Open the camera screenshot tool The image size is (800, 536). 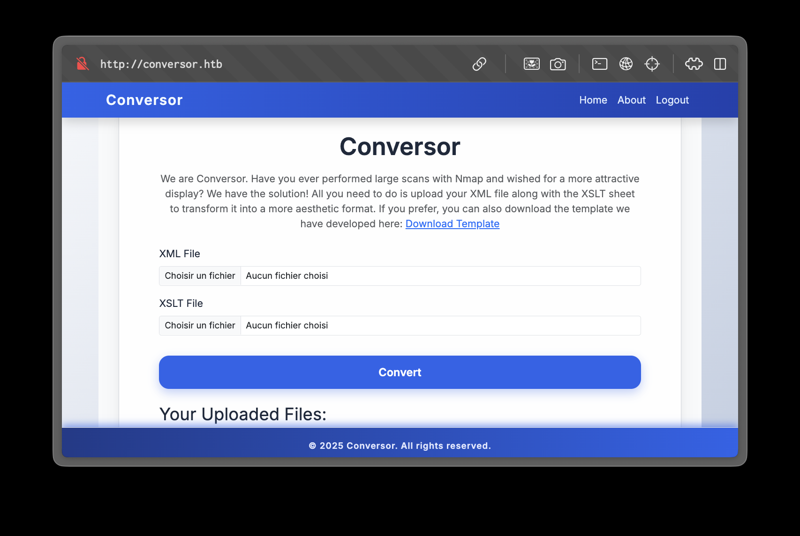[558, 64]
